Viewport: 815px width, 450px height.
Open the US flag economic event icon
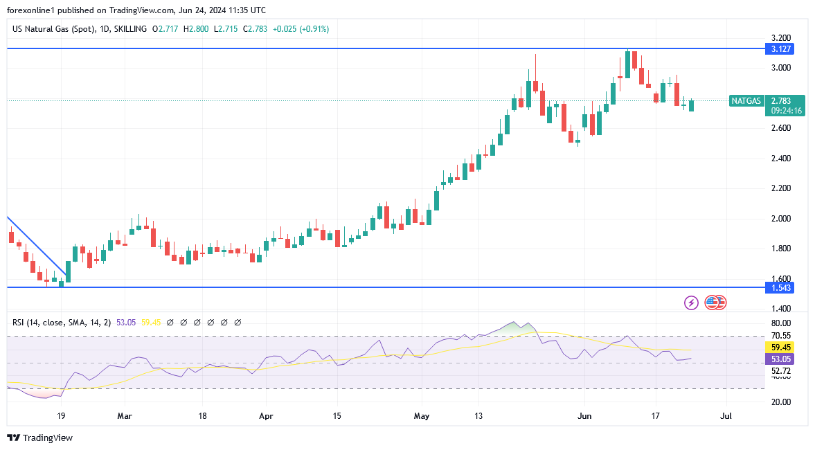715,303
